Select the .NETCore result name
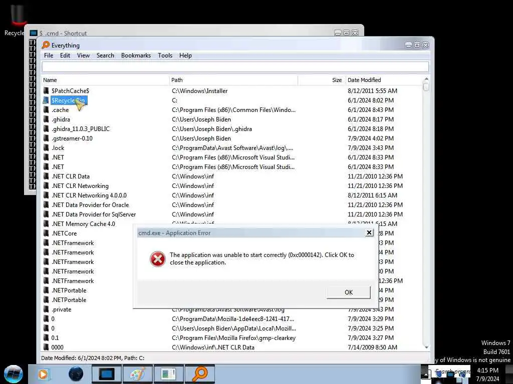This screenshot has width=513, height=384. click(x=64, y=233)
